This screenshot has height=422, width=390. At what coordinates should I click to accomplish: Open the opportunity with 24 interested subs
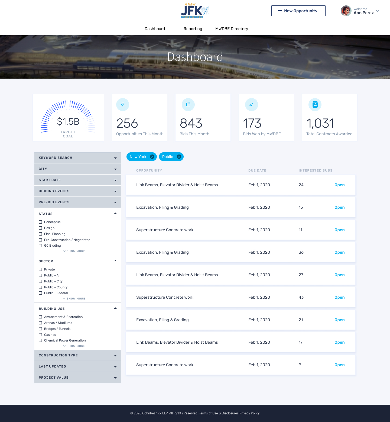339,185
